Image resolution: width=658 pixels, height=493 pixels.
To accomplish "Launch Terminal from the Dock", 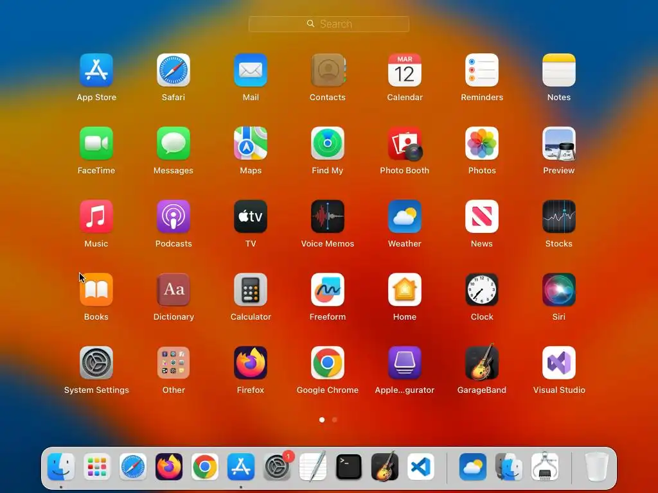I will pyautogui.click(x=349, y=467).
